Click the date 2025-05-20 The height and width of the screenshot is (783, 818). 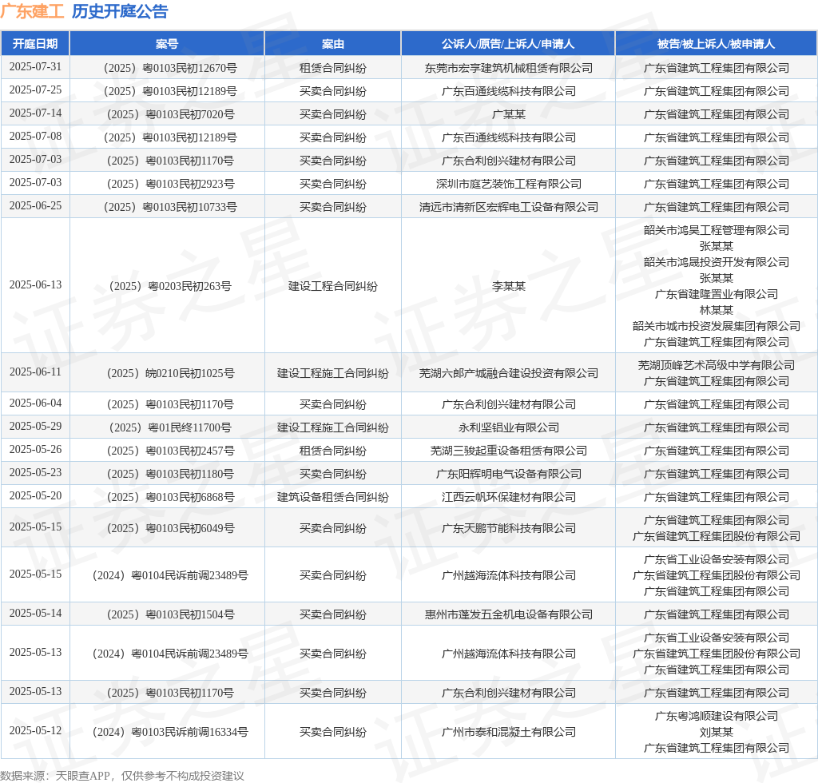(35, 495)
